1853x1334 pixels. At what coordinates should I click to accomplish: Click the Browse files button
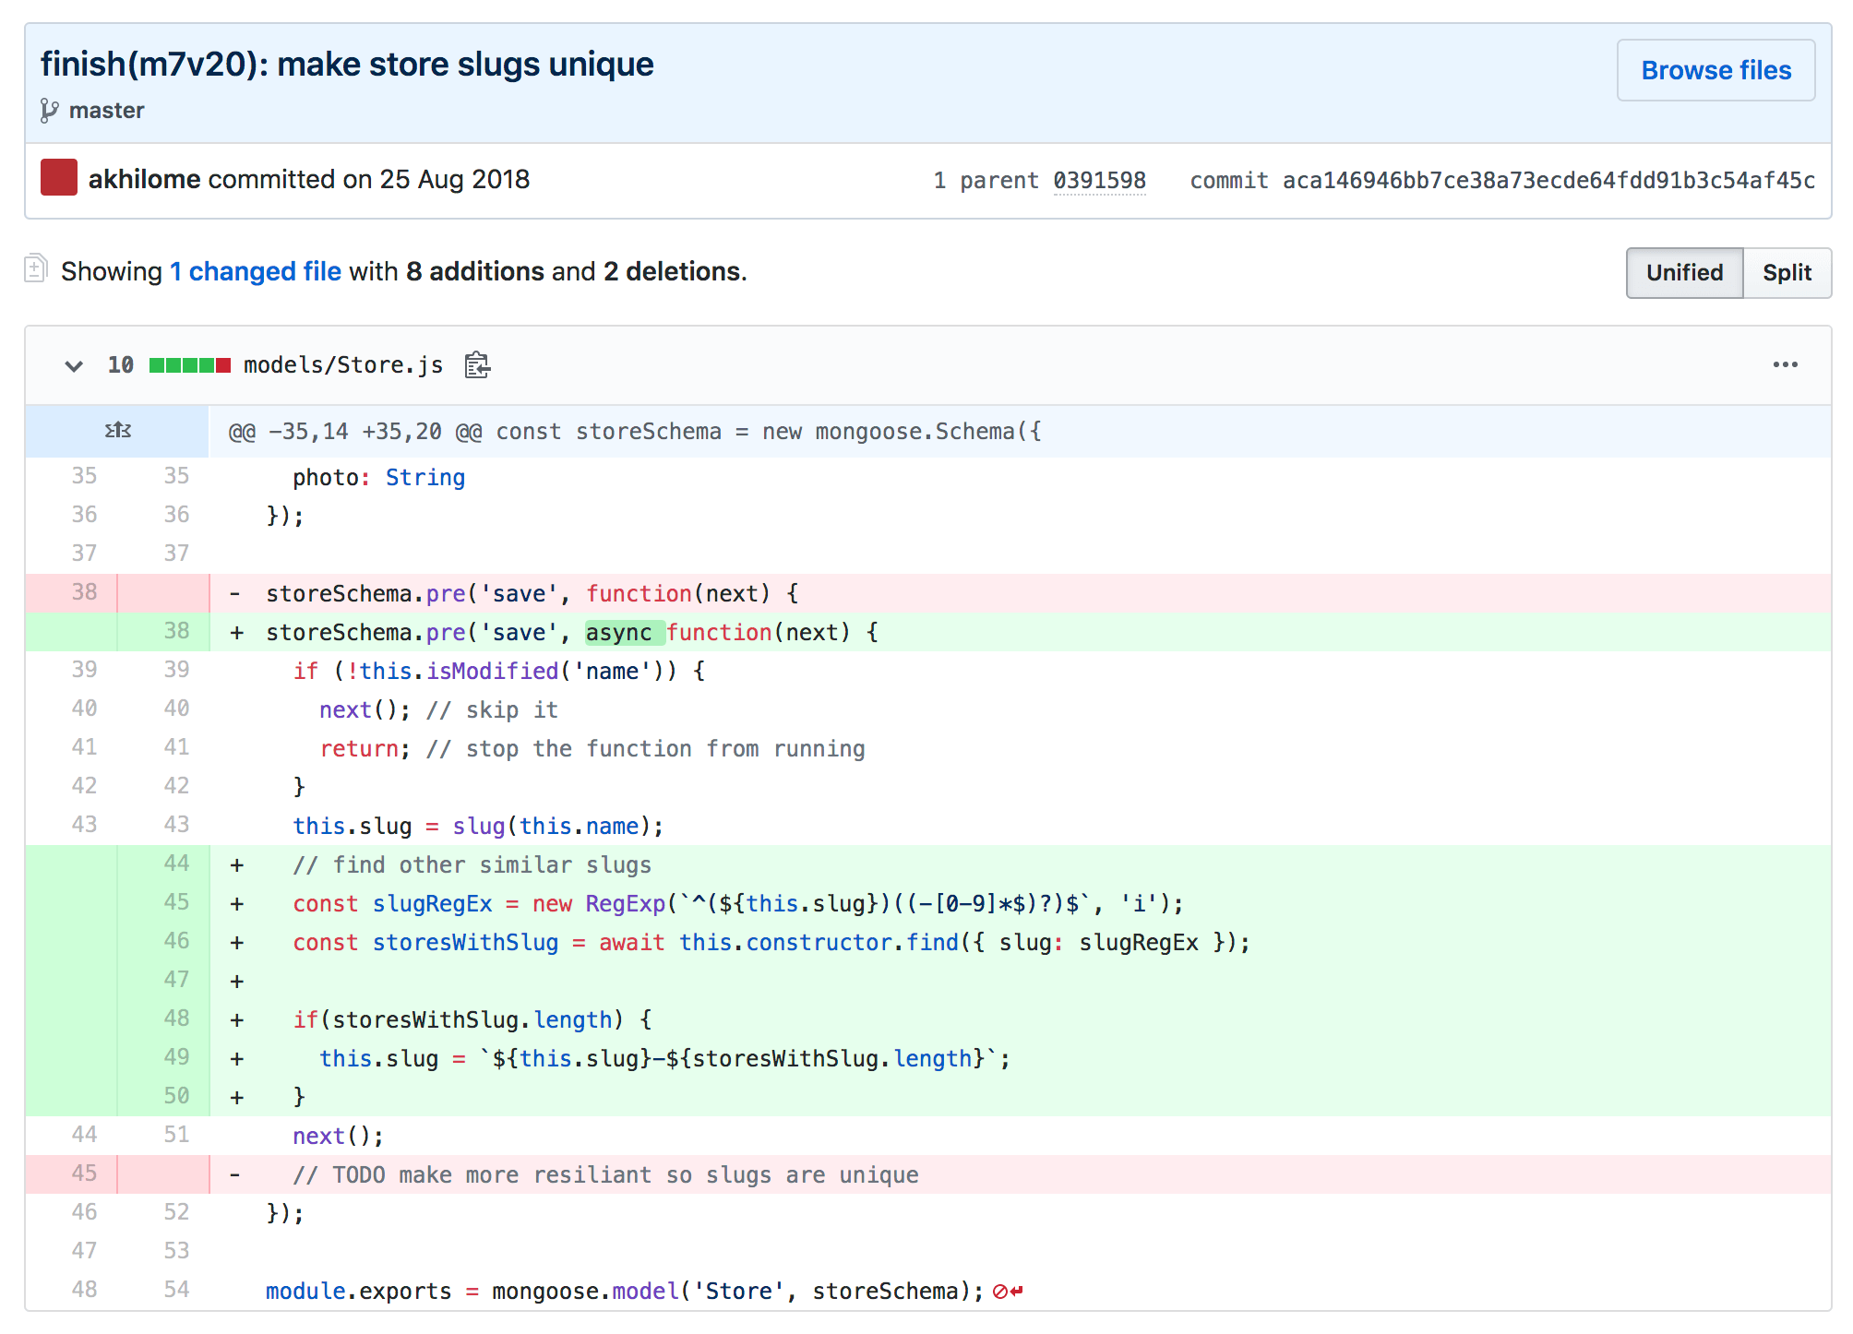coord(1716,69)
